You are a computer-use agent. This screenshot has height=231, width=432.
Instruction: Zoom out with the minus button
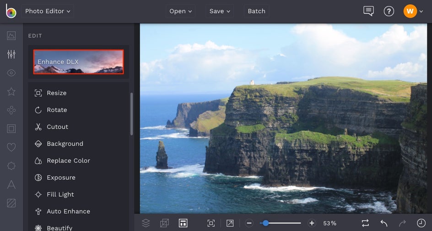tap(249, 223)
